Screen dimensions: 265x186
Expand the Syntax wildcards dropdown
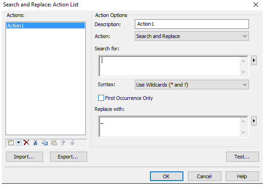pyautogui.click(x=192, y=85)
